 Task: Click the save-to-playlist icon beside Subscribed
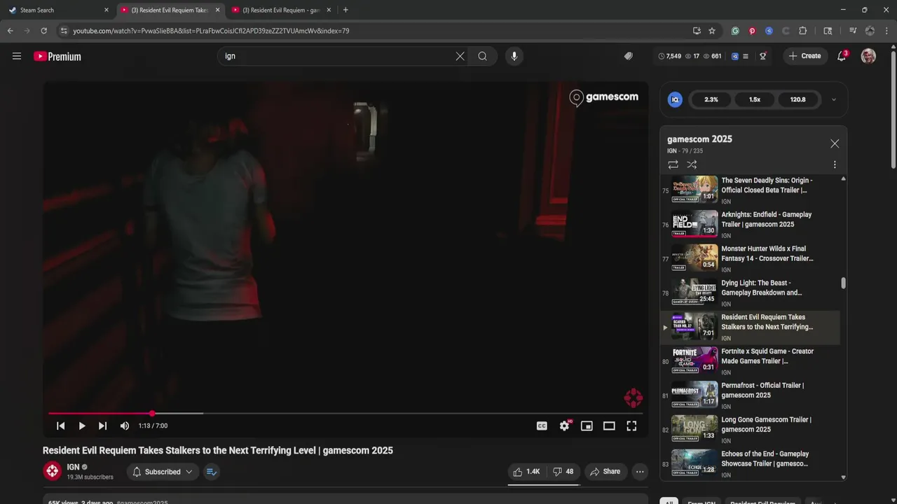pos(212,472)
